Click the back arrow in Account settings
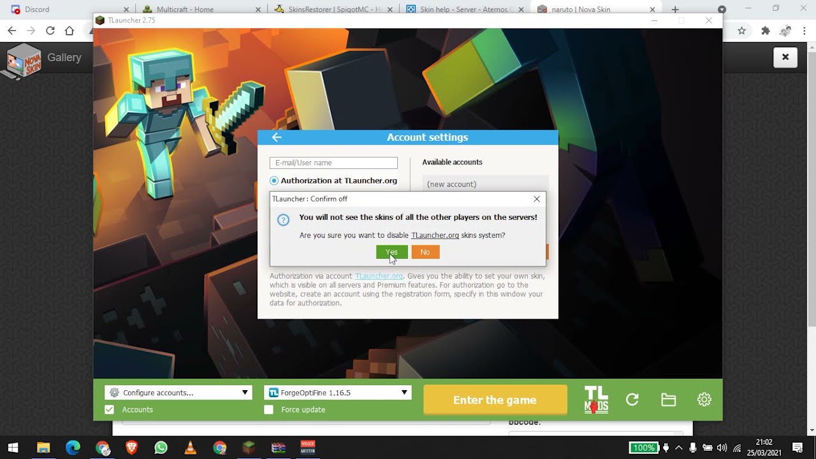The width and height of the screenshot is (816, 459). point(277,137)
